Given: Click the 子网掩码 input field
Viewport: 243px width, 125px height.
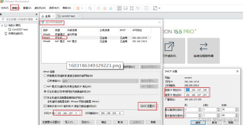Looking at the screenshot, I should pos(111,113).
